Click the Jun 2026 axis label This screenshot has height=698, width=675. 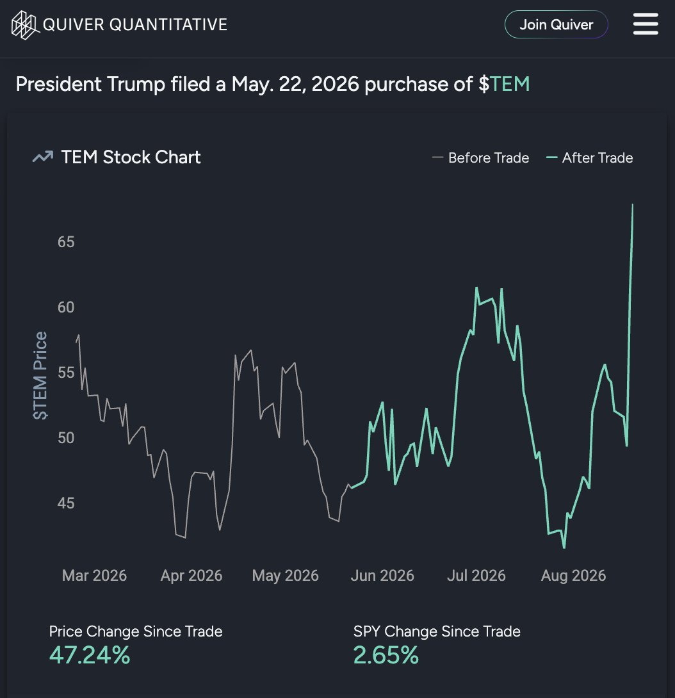tap(382, 576)
